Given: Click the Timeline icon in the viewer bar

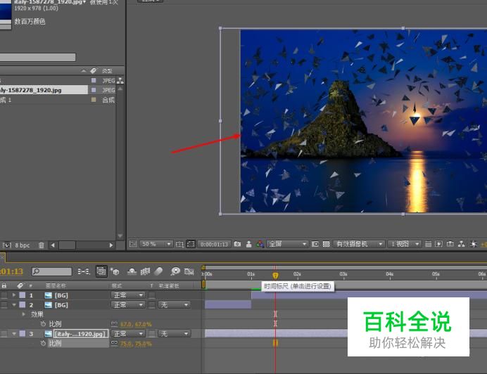Looking at the screenshot, I should [x=450, y=244].
